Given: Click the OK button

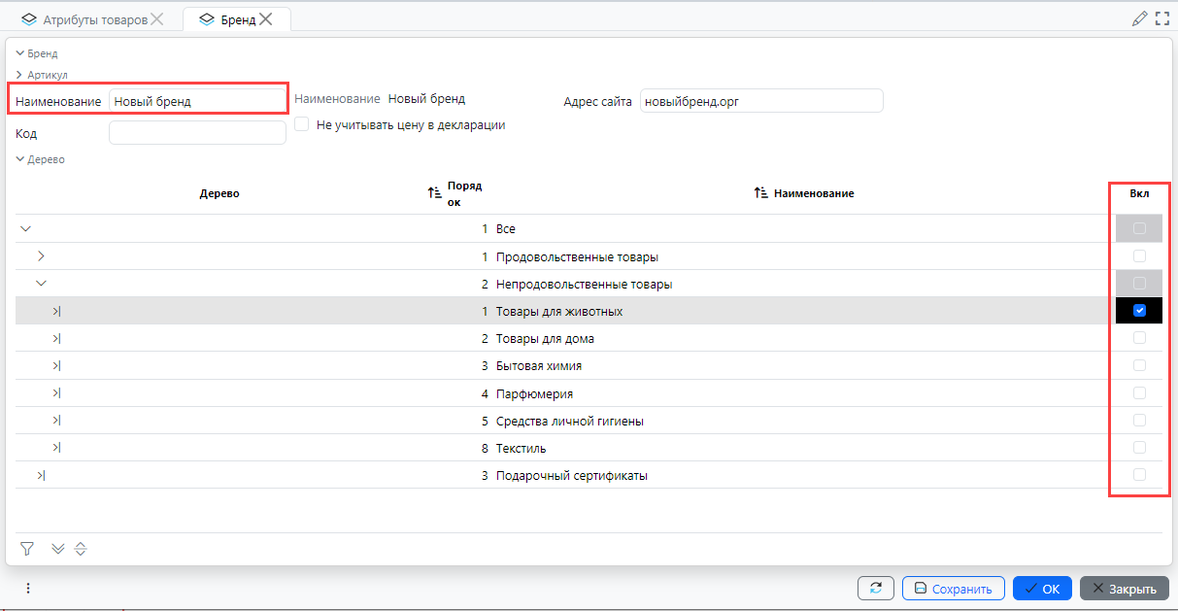Looking at the screenshot, I should point(1042,588).
